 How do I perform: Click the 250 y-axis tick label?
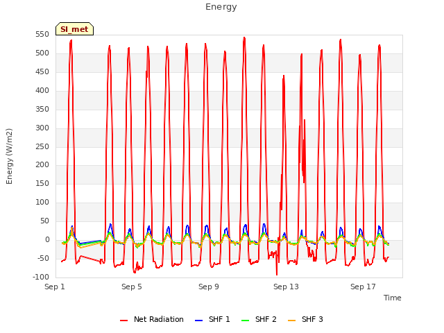pos(42,146)
